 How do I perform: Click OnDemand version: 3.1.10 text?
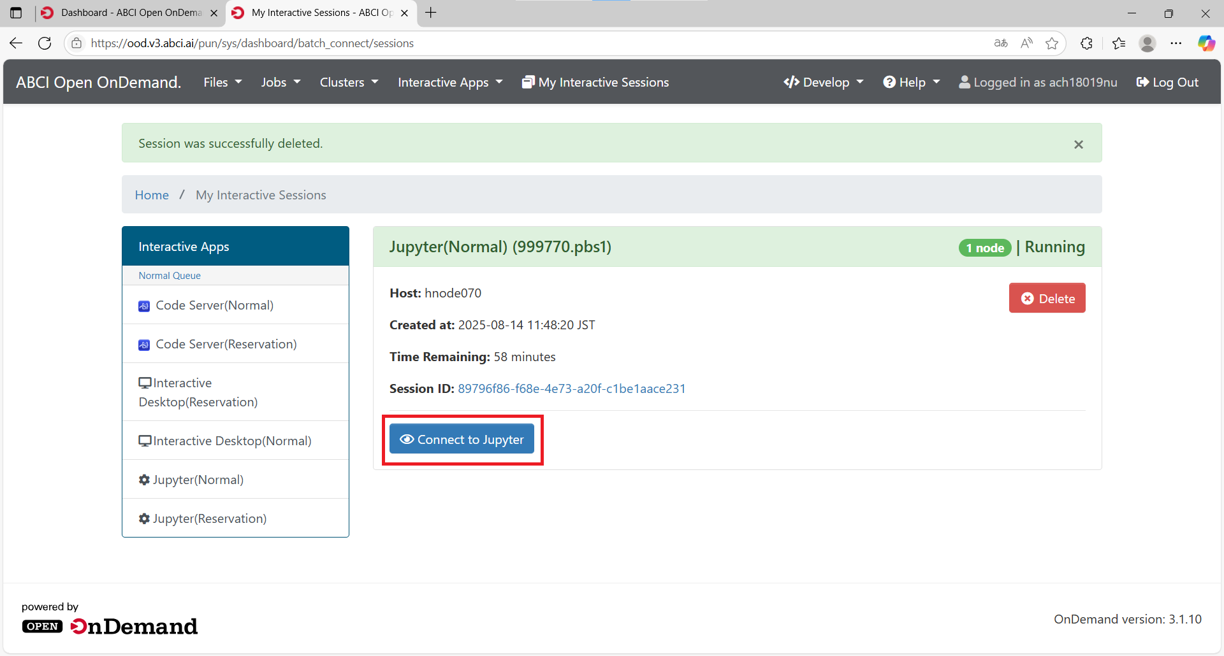[1128, 619]
